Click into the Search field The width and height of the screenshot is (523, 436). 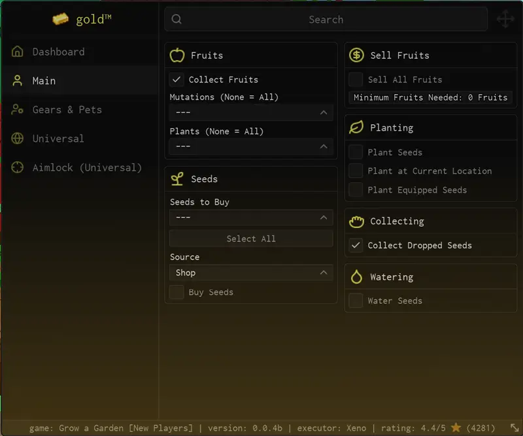[x=326, y=20]
